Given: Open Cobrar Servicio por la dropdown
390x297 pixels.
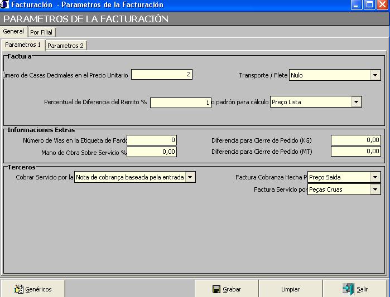Looking at the screenshot, I should tap(190, 177).
